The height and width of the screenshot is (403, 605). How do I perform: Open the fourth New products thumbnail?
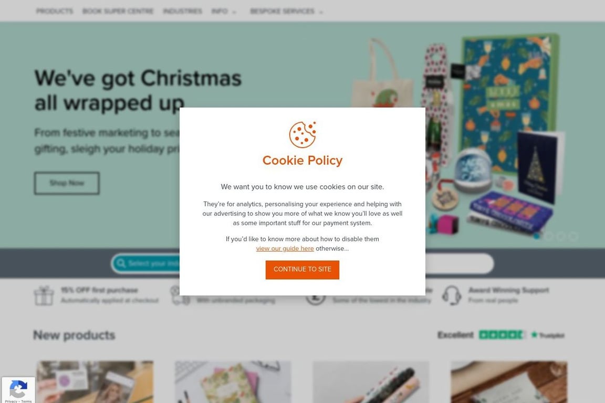509,382
